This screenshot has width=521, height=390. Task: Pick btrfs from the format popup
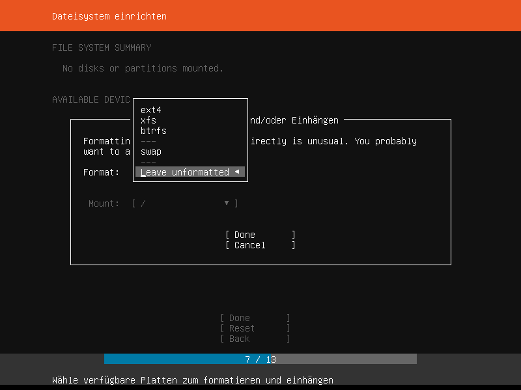tap(154, 131)
